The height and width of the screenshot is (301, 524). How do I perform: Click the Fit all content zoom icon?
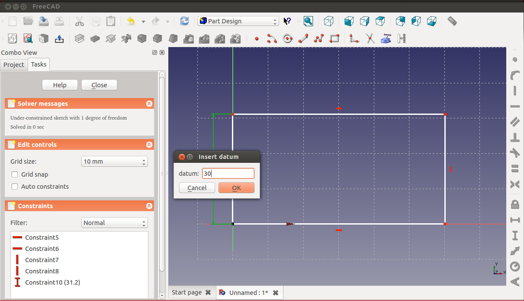point(308,21)
